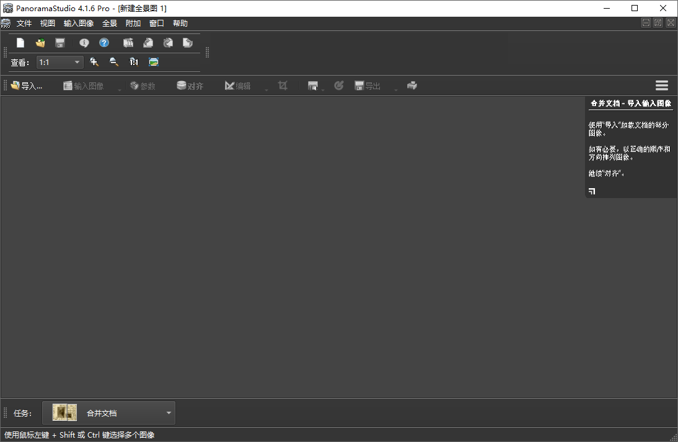Click the 导入... import button
This screenshot has width=678, height=442.
(27, 86)
